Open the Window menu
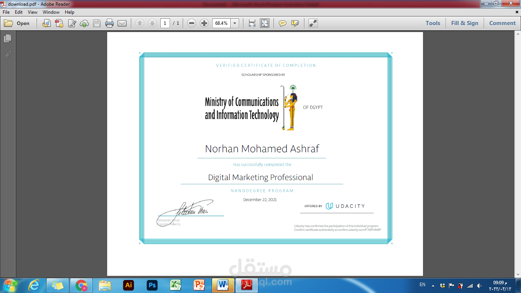 point(51,12)
